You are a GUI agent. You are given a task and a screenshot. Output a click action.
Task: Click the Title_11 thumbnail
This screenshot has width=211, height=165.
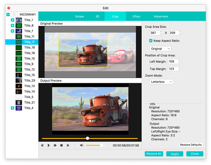[19, 37]
